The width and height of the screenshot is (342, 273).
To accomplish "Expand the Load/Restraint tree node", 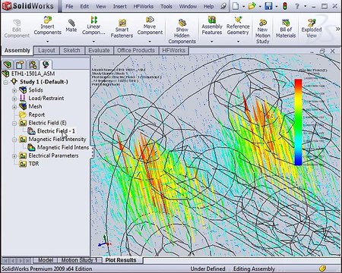I will pyautogui.click(x=14, y=99).
